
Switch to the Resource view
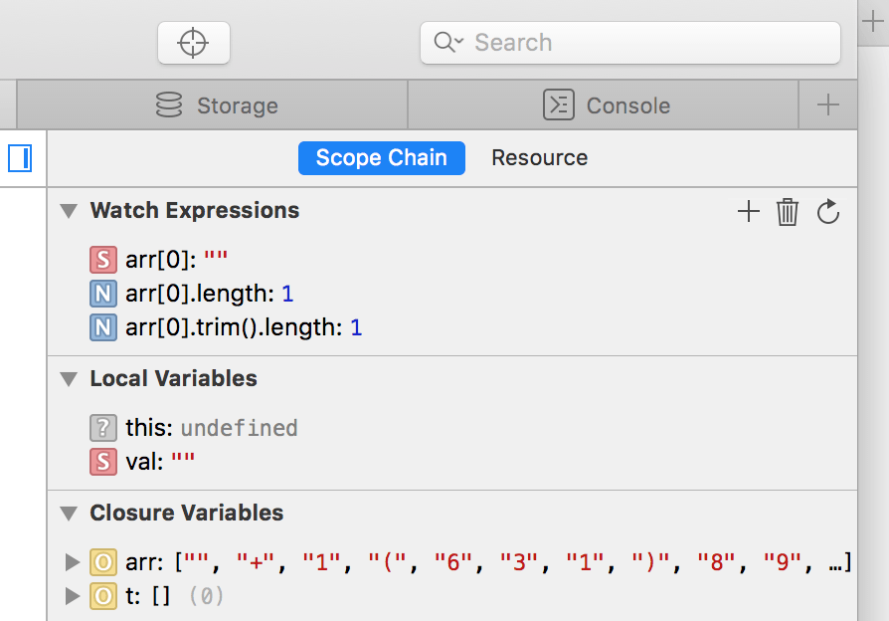click(539, 157)
